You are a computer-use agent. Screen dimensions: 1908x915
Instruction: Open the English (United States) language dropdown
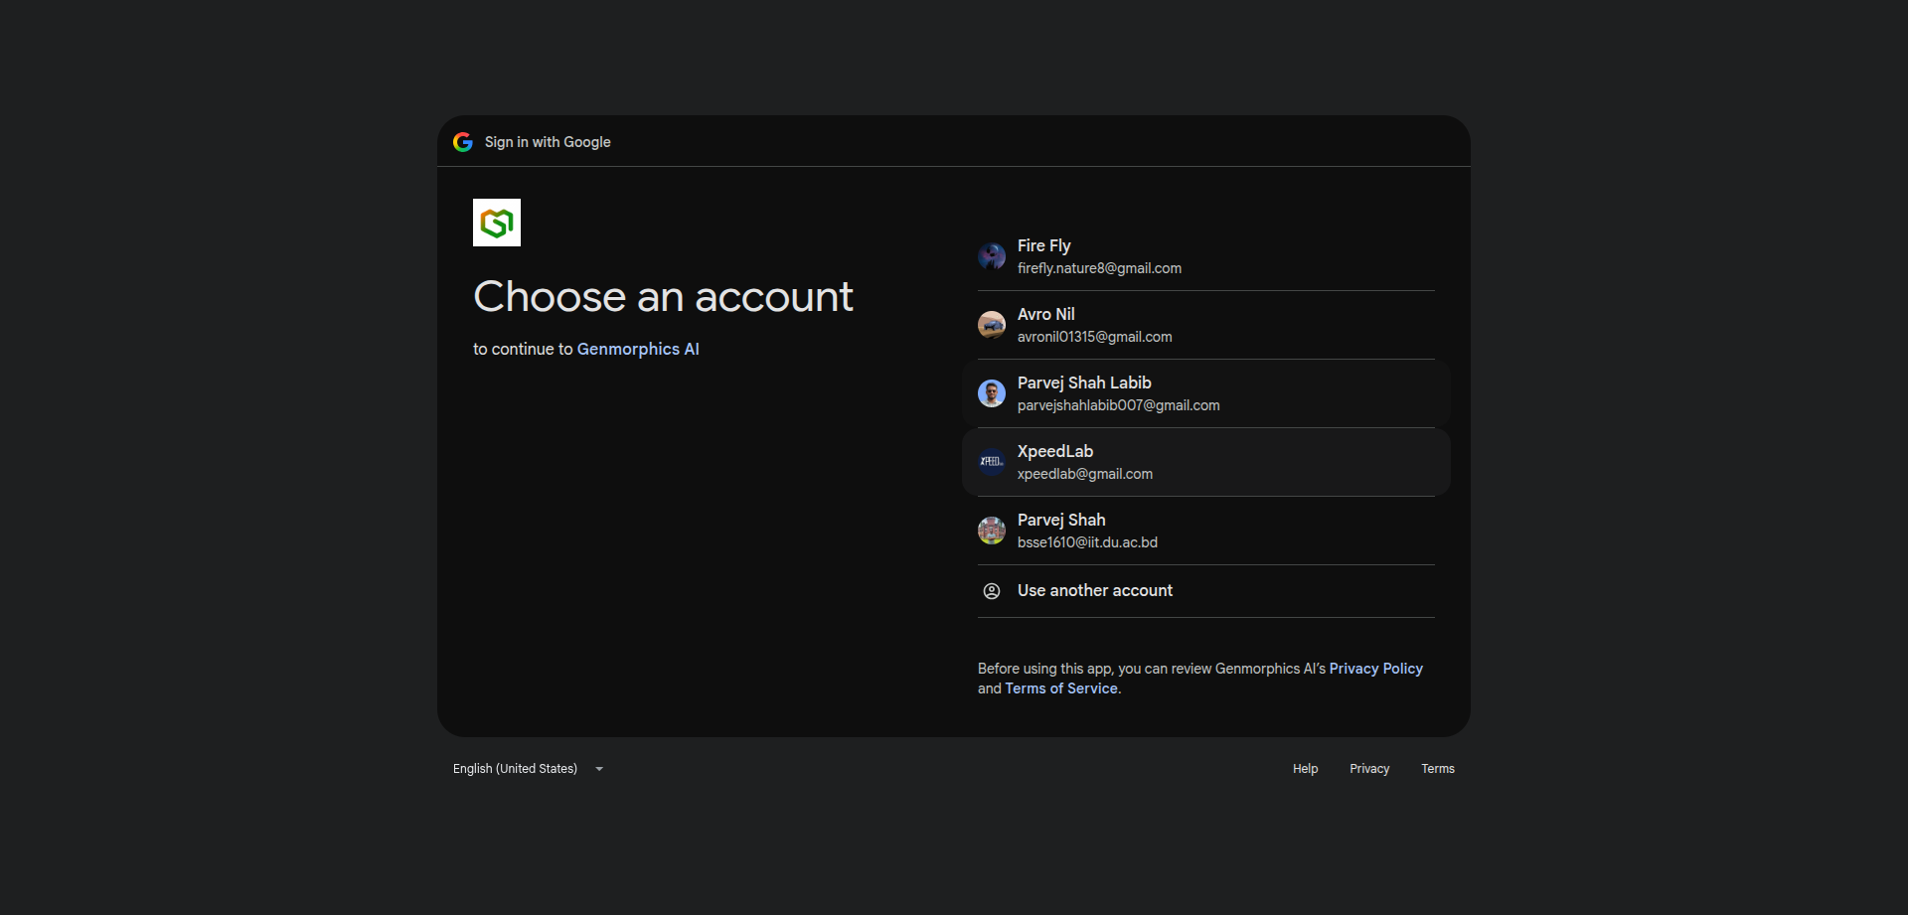(x=528, y=769)
